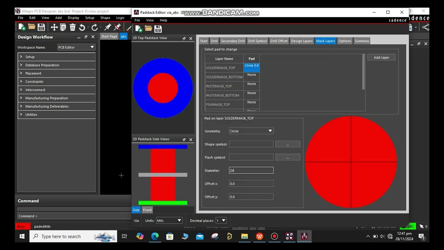Expand the Manufacturing Preparation section
Image resolution: width=444 pixels, height=250 pixels.
coord(57,98)
